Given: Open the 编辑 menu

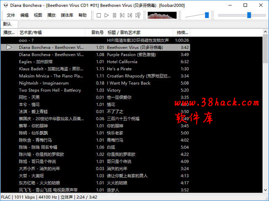Looking at the screenshot, I should click(x=24, y=15).
